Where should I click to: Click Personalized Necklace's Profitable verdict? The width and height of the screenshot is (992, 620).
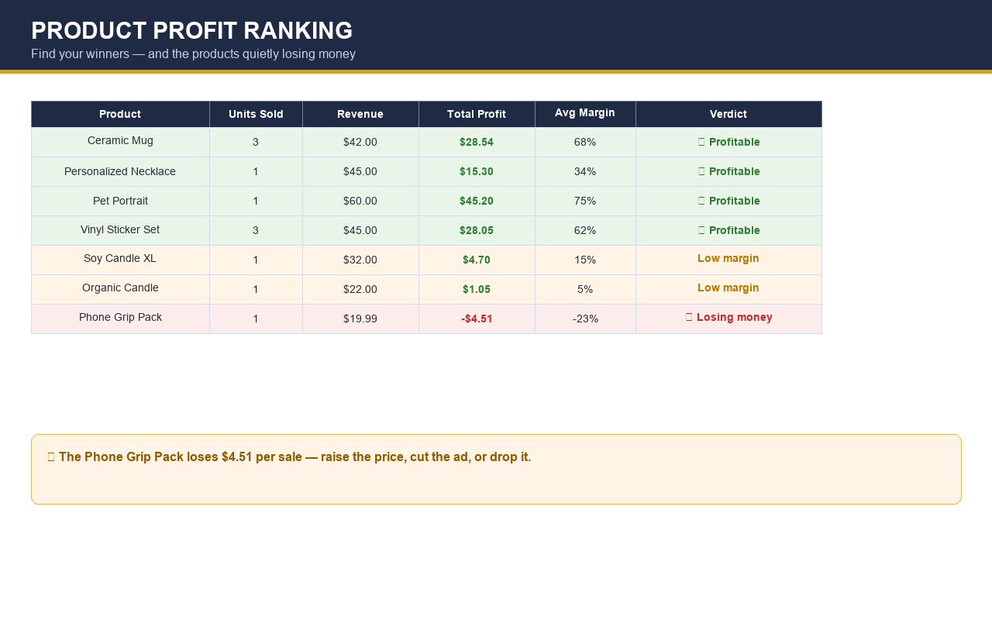728,171
